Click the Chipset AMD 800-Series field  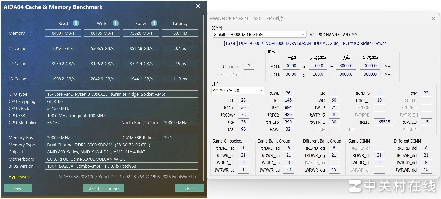pyautogui.click(x=122, y=152)
